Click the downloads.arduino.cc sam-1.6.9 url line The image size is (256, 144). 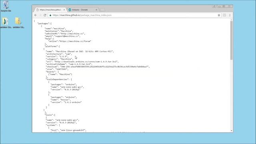pyautogui.click(x=82, y=62)
